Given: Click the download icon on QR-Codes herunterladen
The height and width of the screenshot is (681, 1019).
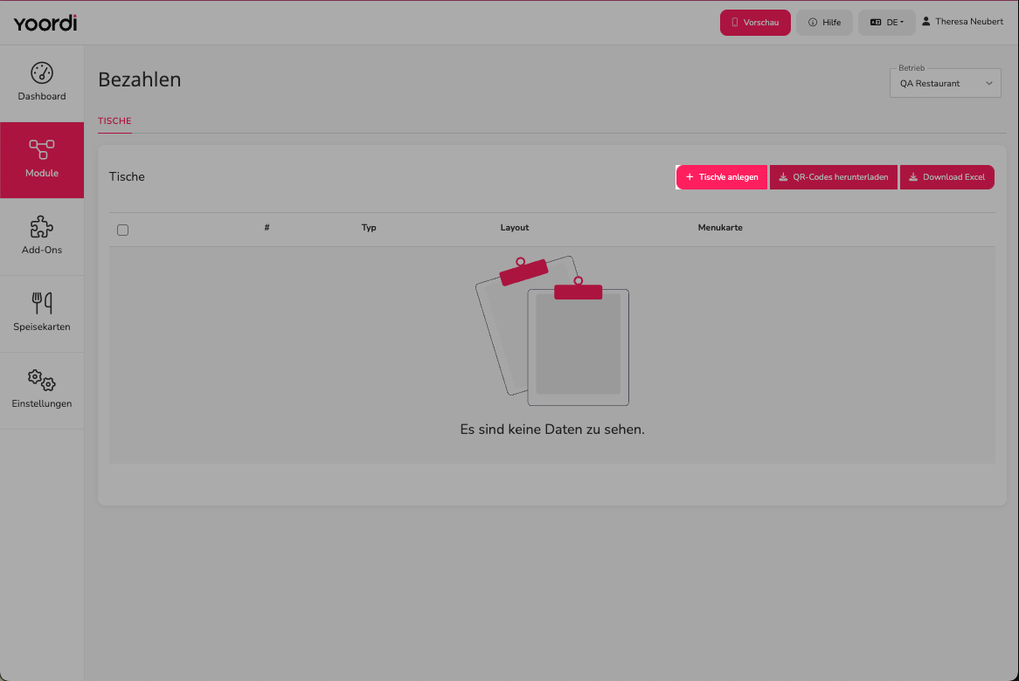Looking at the screenshot, I should click(783, 176).
